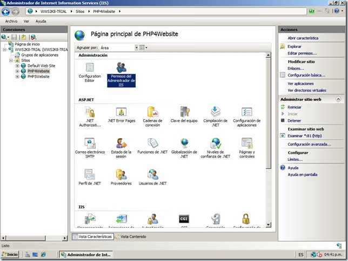Open the Archivo menu

tap(11, 21)
